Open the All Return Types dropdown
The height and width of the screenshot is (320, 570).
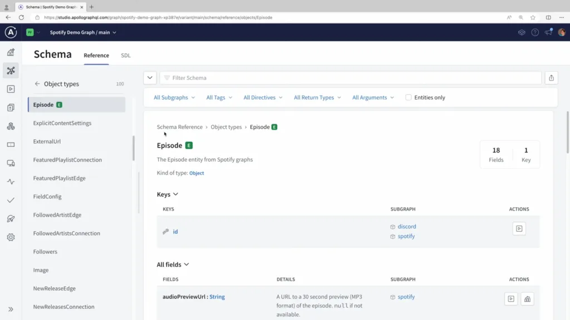coord(317,97)
